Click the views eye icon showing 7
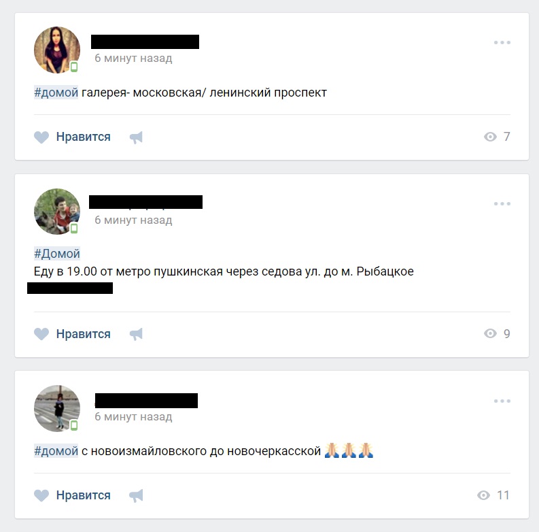Viewport: 539px width, 532px height. click(490, 137)
